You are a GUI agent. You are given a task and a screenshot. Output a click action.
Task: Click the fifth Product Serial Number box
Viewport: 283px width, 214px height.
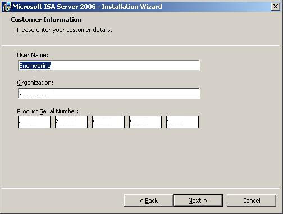tap(182, 122)
